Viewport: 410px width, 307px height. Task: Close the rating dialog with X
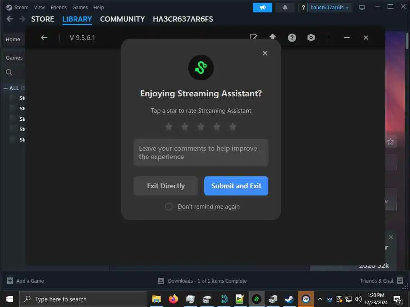265,53
